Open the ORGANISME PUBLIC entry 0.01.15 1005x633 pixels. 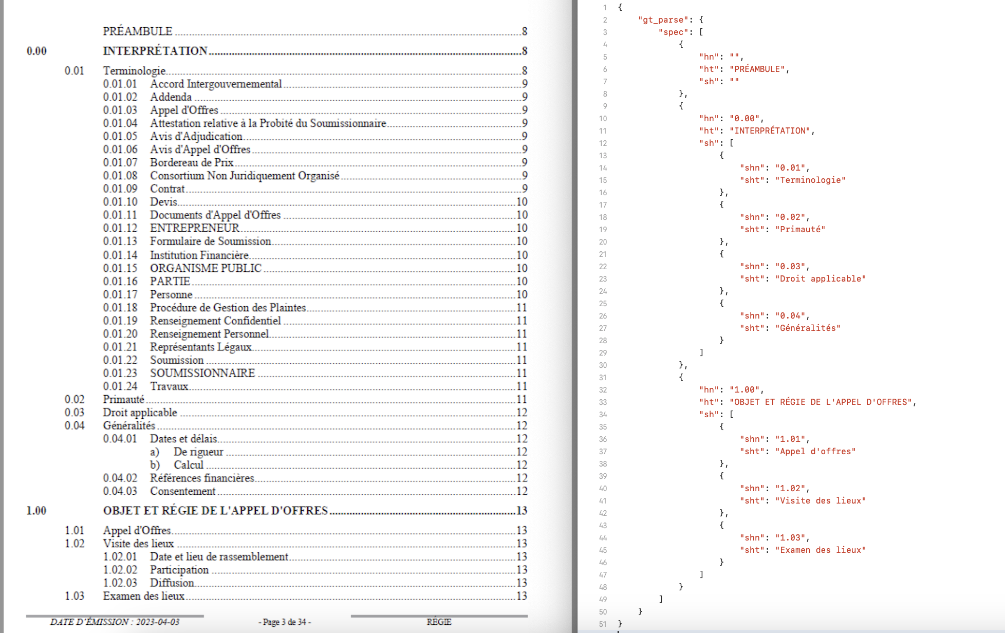pyautogui.click(x=206, y=268)
